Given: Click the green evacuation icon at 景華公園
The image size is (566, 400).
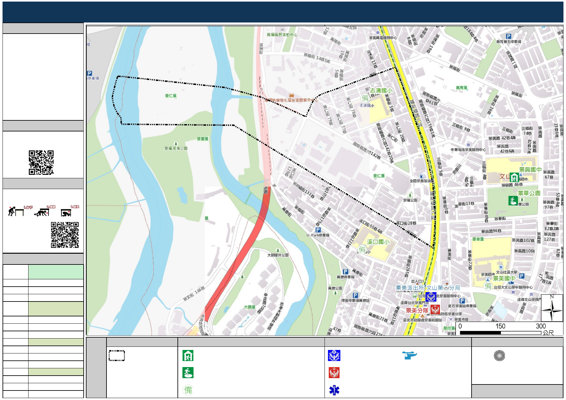Looking at the screenshot, I should [x=513, y=200].
